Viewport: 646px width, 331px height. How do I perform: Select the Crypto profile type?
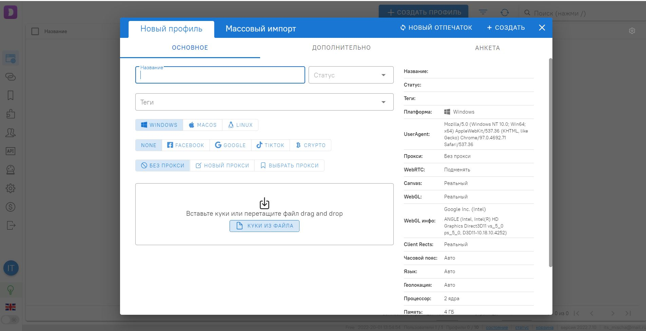[310, 145]
